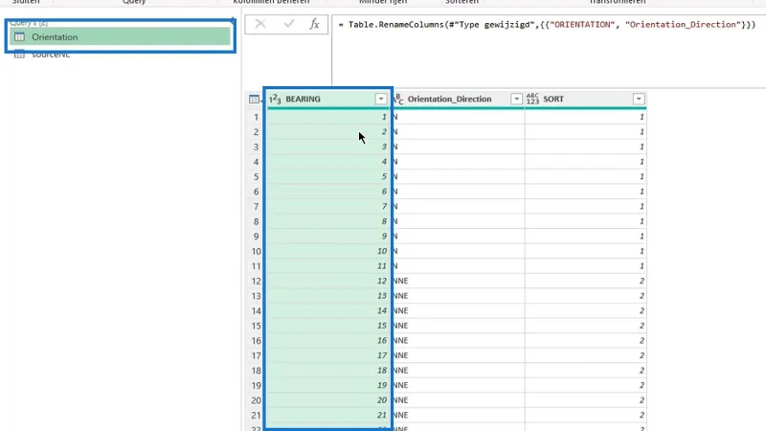The image size is (766, 431).
Task: Click SORT cell in row 11
Action: coord(586,266)
